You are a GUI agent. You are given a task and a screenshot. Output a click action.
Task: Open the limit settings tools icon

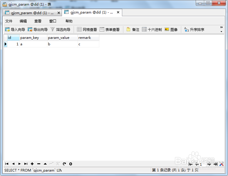click(222, 164)
